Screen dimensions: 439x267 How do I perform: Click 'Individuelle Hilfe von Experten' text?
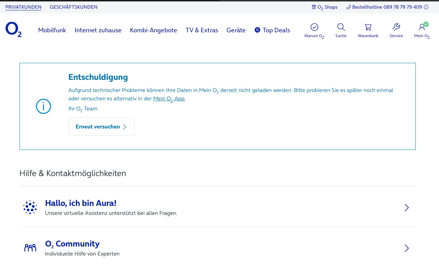pos(82,254)
